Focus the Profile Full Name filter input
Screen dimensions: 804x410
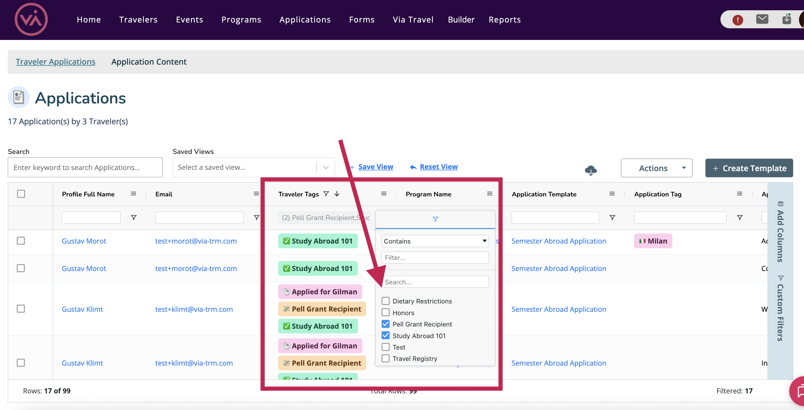pyautogui.click(x=91, y=218)
